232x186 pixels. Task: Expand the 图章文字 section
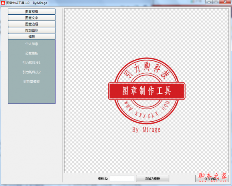click(x=32, y=18)
